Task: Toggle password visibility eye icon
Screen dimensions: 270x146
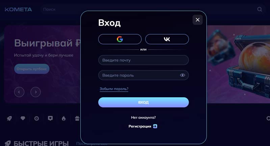Action: coord(183,75)
